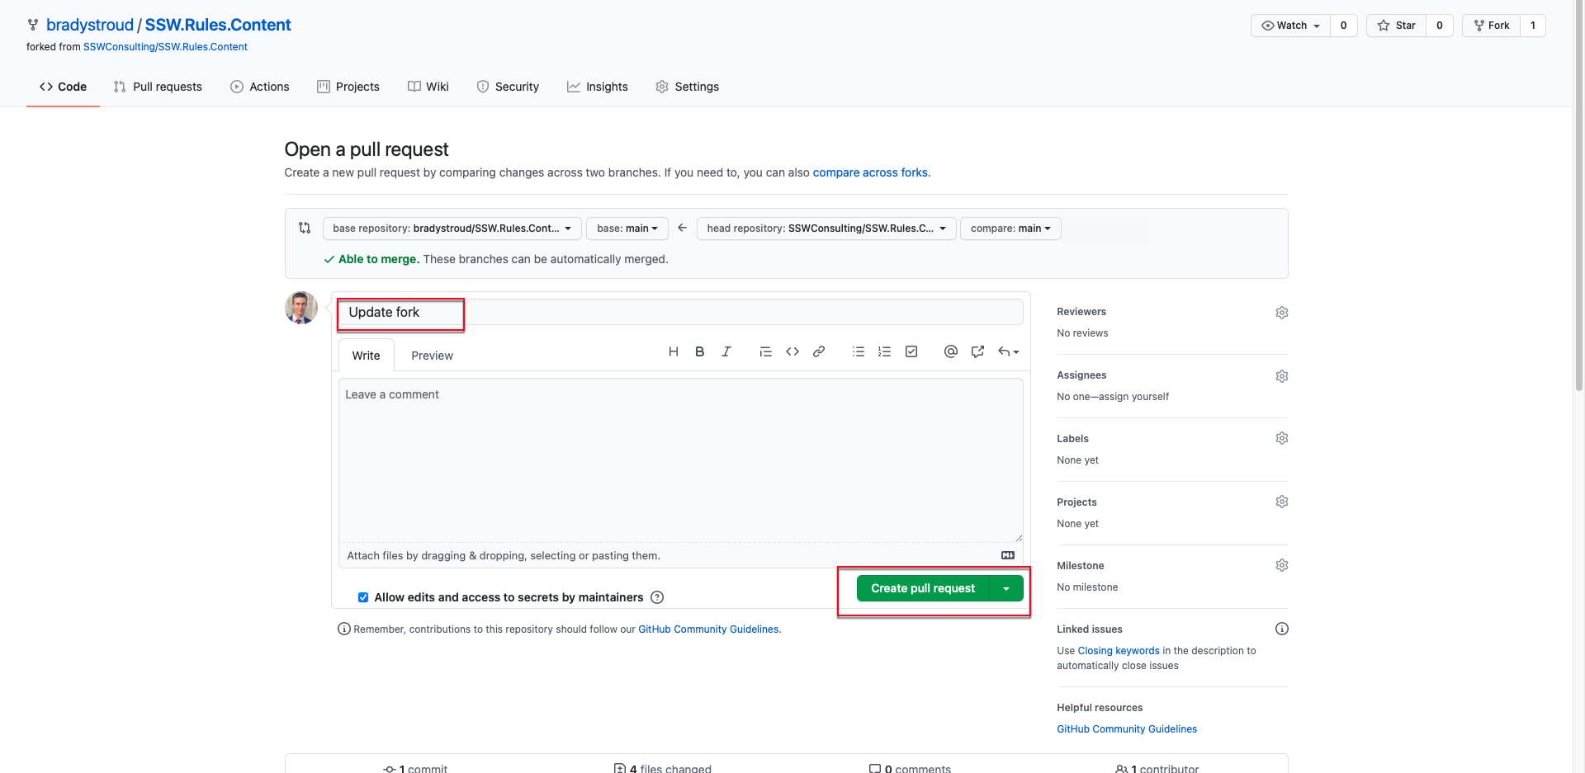Open GitHub Community Guidelines link in reminder
1585x773 pixels.
(708, 629)
